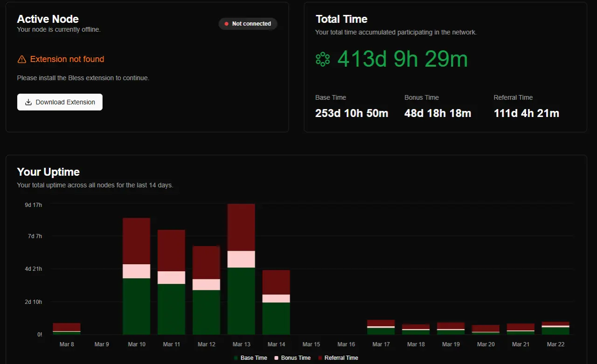This screenshot has width=597, height=364.
Task: Toggle Bonus Time series in chart legend
Action: coord(292,358)
